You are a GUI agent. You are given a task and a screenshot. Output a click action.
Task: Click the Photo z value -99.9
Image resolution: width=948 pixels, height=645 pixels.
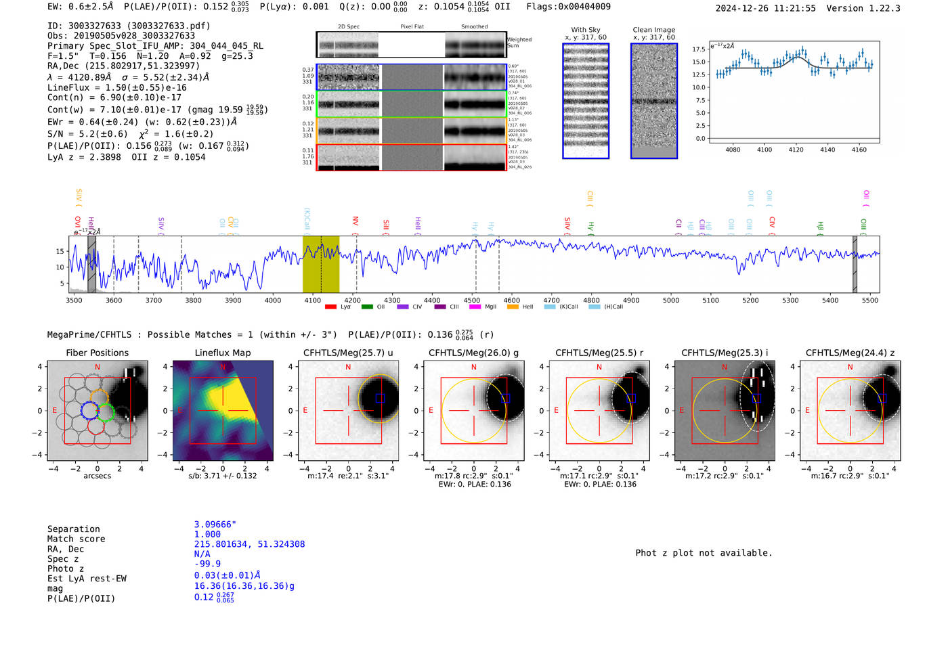(x=207, y=564)
